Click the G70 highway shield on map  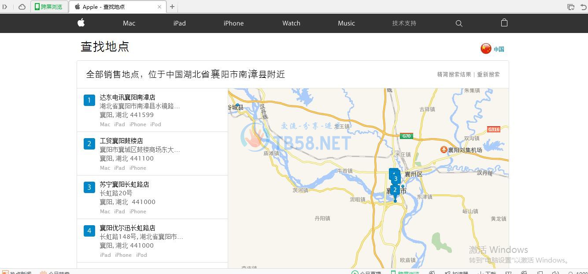pos(407,136)
